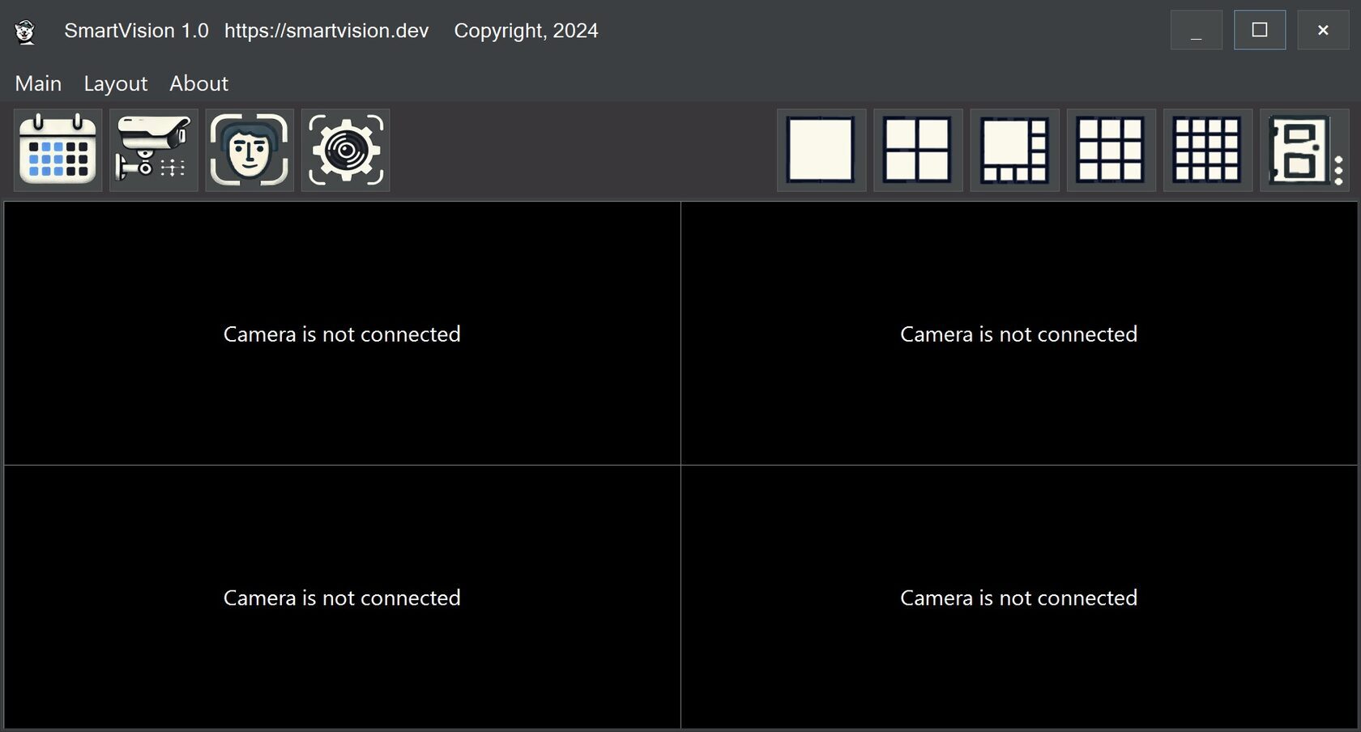This screenshot has width=1361, height=732.
Task: Open application settings via gear icon
Action: [344, 150]
